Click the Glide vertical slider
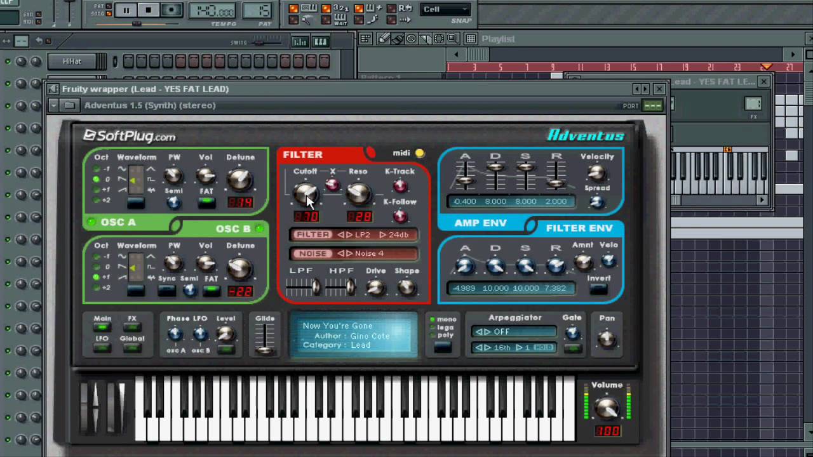813x457 pixels. [265, 339]
